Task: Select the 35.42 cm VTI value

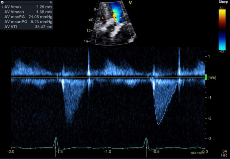Action: point(44,27)
